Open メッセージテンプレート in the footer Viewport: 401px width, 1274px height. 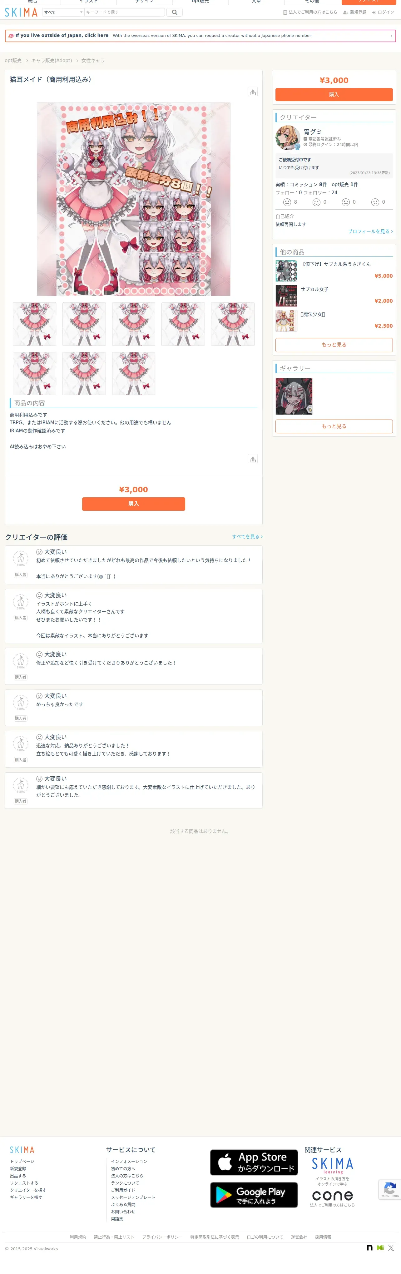click(133, 1197)
